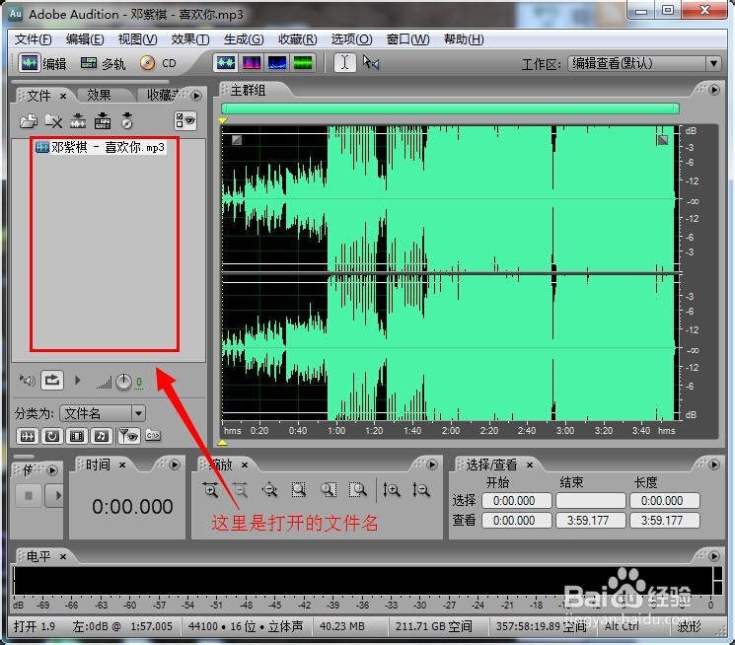Open the 文件(F) menu
The height and width of the screenshot is (645, 735).
(x=33, y=39)
